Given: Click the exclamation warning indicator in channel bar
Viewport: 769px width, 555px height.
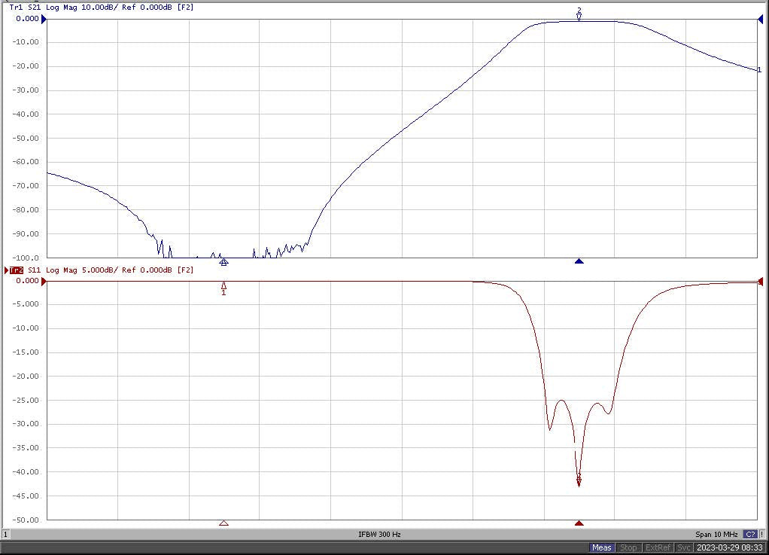Looking at the screenshot, I should click(x=762, y=535).
